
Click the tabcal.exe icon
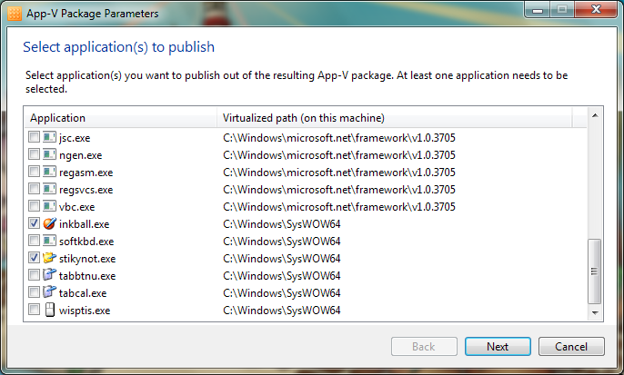coord(49,292)
